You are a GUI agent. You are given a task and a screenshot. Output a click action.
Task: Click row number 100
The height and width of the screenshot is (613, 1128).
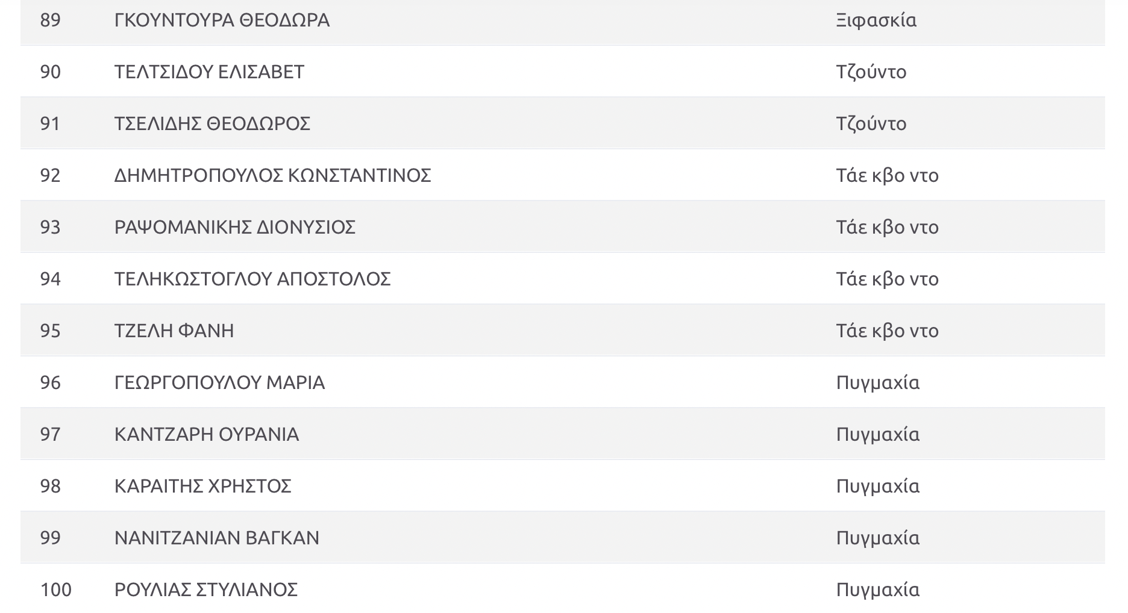tap(55, 590)
